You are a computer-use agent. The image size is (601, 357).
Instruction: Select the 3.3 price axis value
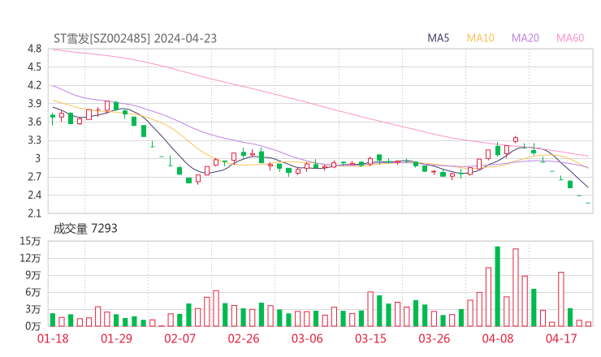(34, 140)
